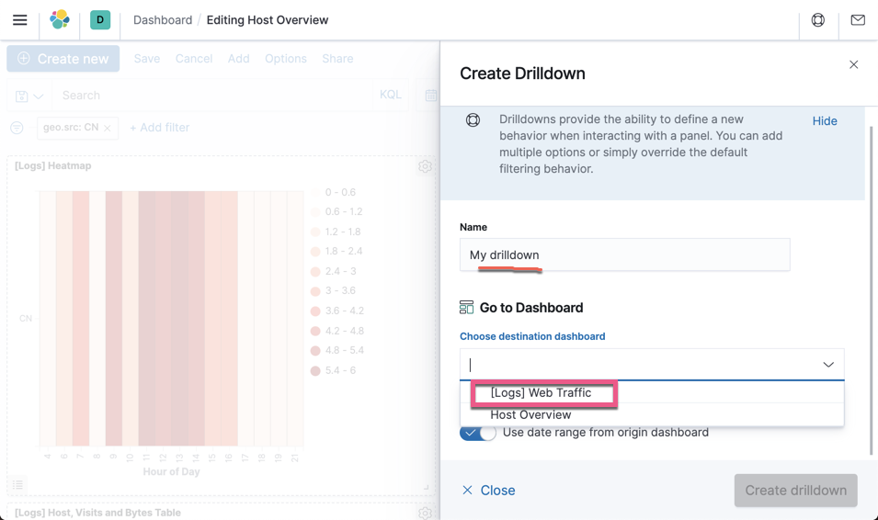This screenshot has width=878, height=520.
Task: Open the Share menu item
Action: coord(337,59)
